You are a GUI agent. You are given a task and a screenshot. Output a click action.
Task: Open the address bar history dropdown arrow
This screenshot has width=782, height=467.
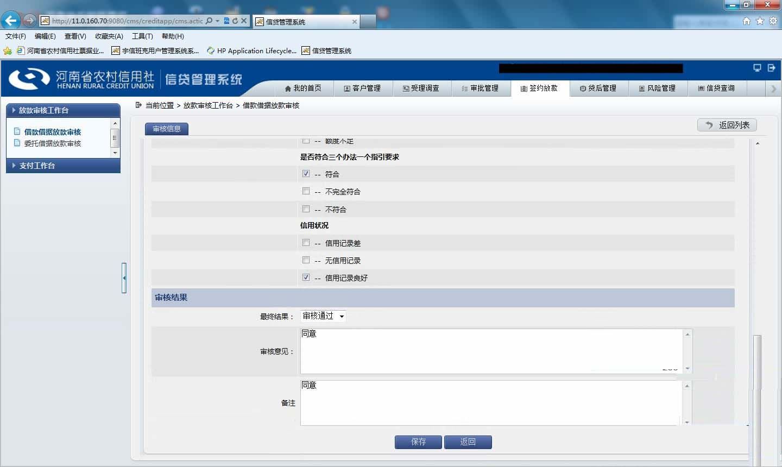(218, 21)
